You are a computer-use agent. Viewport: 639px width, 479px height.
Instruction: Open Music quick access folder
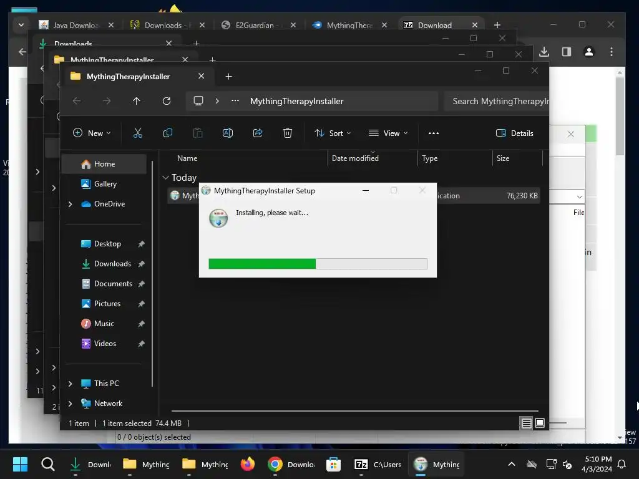(104, 324)
